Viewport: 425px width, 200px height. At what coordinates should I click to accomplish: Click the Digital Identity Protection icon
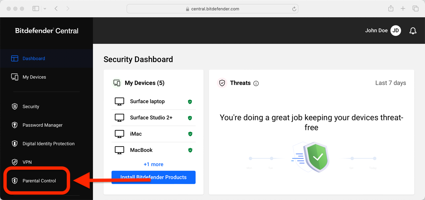click(x=15, y=144)
